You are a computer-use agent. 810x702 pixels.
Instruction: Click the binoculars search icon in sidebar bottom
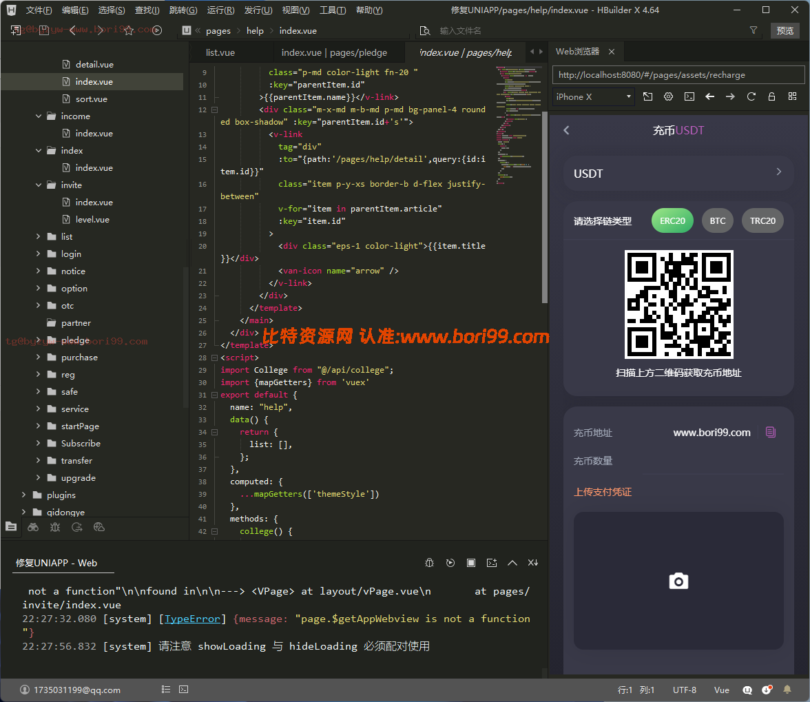coord(33,527)
